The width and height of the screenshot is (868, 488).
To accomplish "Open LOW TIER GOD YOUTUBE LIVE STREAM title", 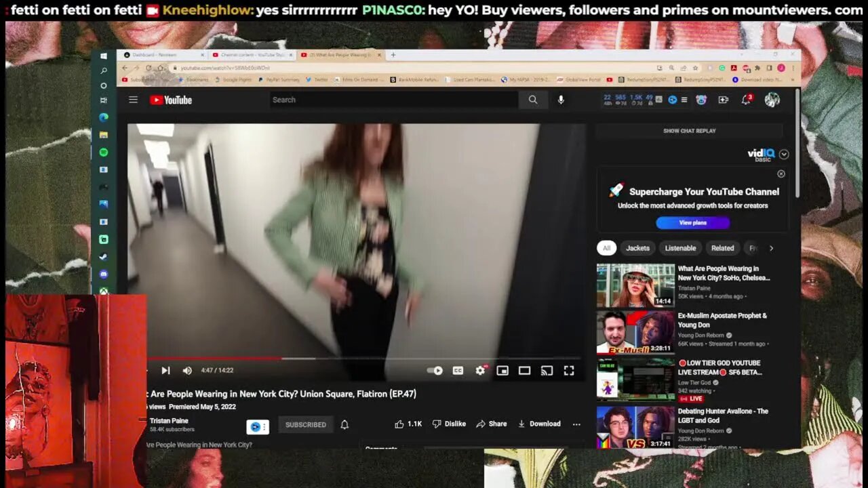I will coord(719,367).
